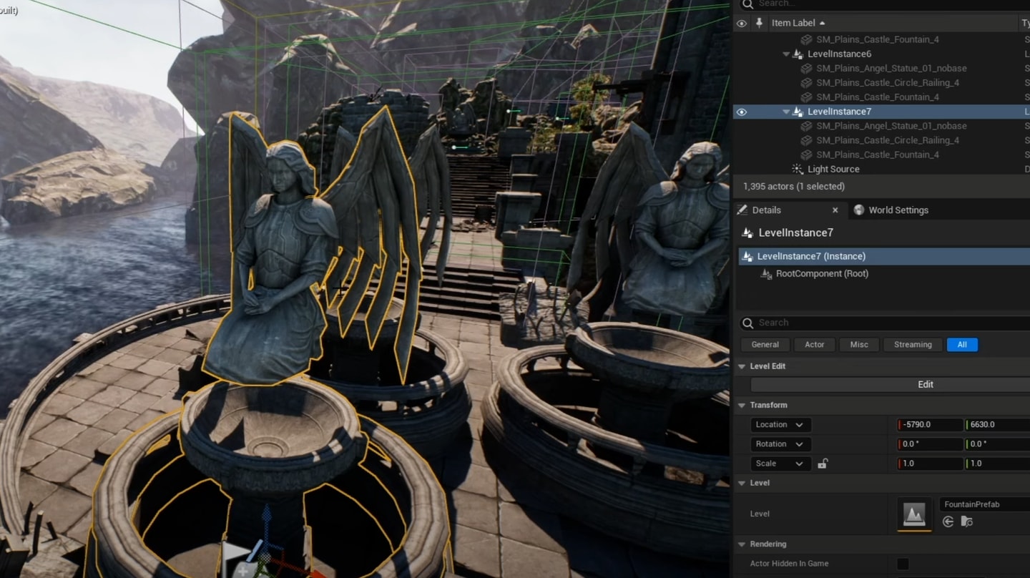The width and height of the screenshot is (1030, 578).
Task: Click the FountainPrefab level thumbnail
Action: [914, 514]
